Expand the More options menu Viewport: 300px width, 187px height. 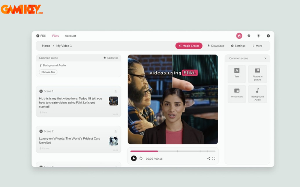(257, 46)
